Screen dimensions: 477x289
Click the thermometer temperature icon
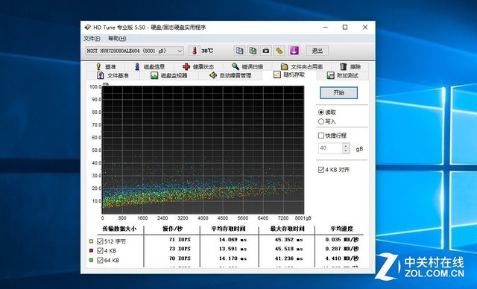pyautogui.click(x=195, y=51)
